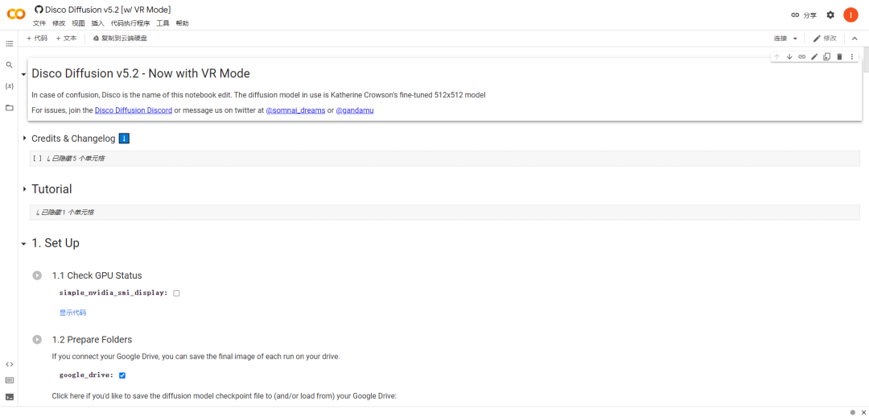Open the 帮助 menu
Viewport: 869px width, 418px height.
[183, 23]
